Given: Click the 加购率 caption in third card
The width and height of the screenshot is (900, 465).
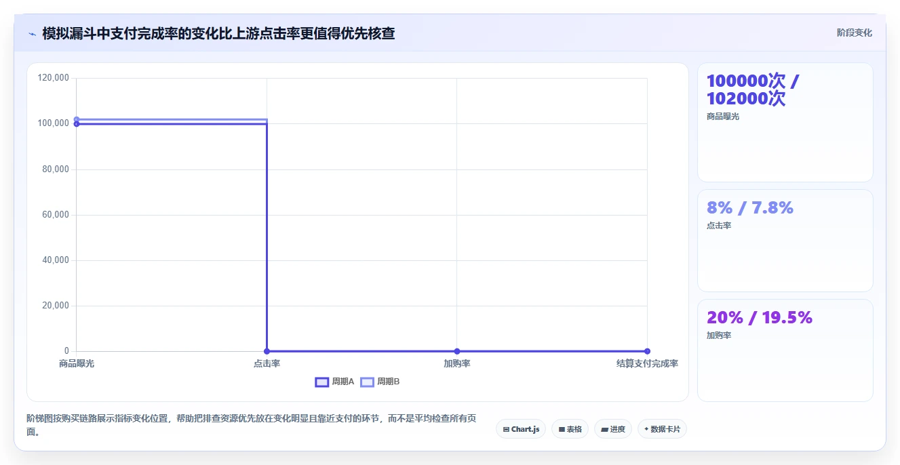Looking at the screenshot, I should (719, 336).
